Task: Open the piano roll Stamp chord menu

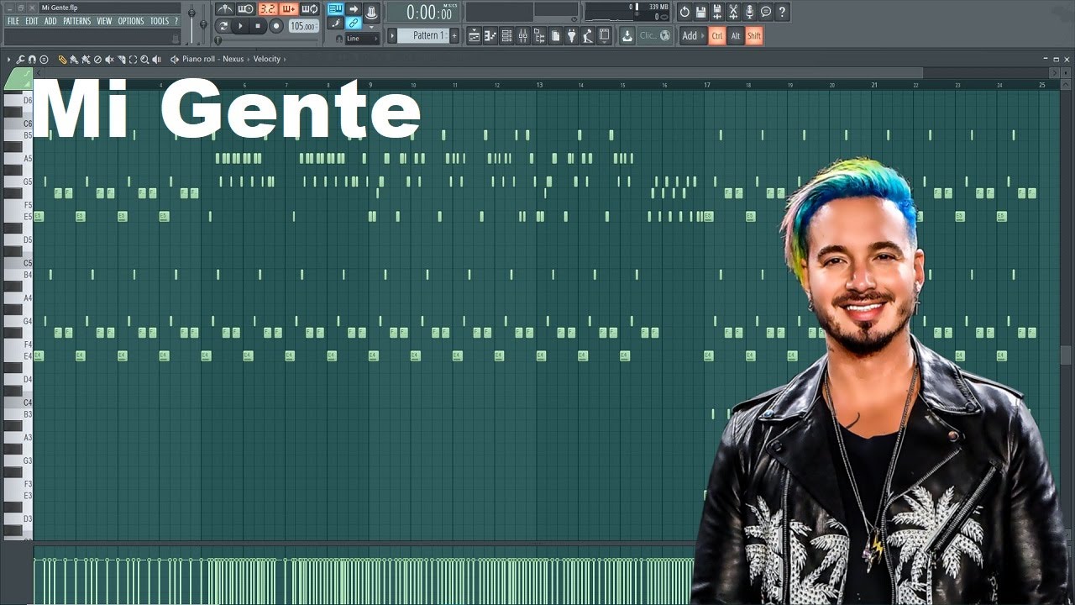Action: tap(44, 59)
